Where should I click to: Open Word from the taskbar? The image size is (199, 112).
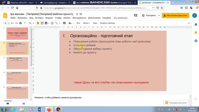(x=40, y=109)
